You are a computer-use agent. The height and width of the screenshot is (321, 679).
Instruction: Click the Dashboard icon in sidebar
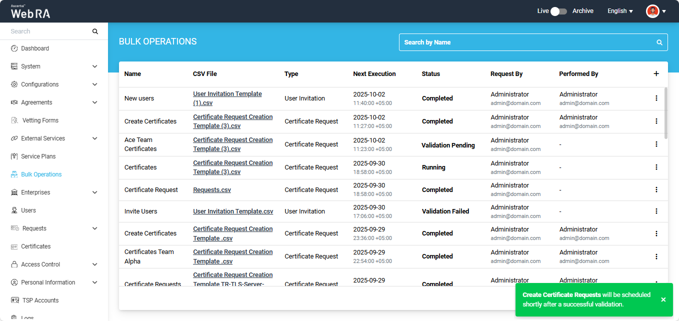point(14,48)
